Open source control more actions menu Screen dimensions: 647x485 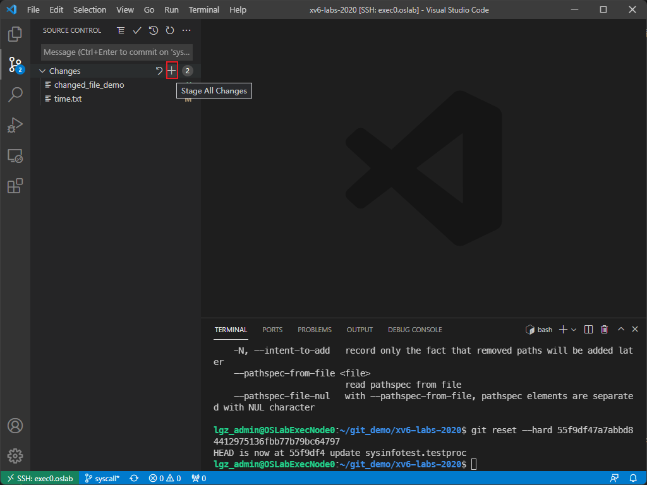point(186,30)
